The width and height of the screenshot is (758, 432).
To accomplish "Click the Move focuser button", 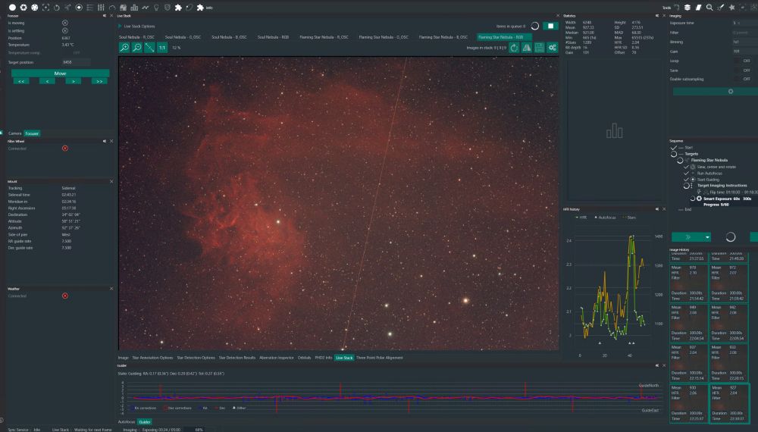I will (x=61, y=74).
